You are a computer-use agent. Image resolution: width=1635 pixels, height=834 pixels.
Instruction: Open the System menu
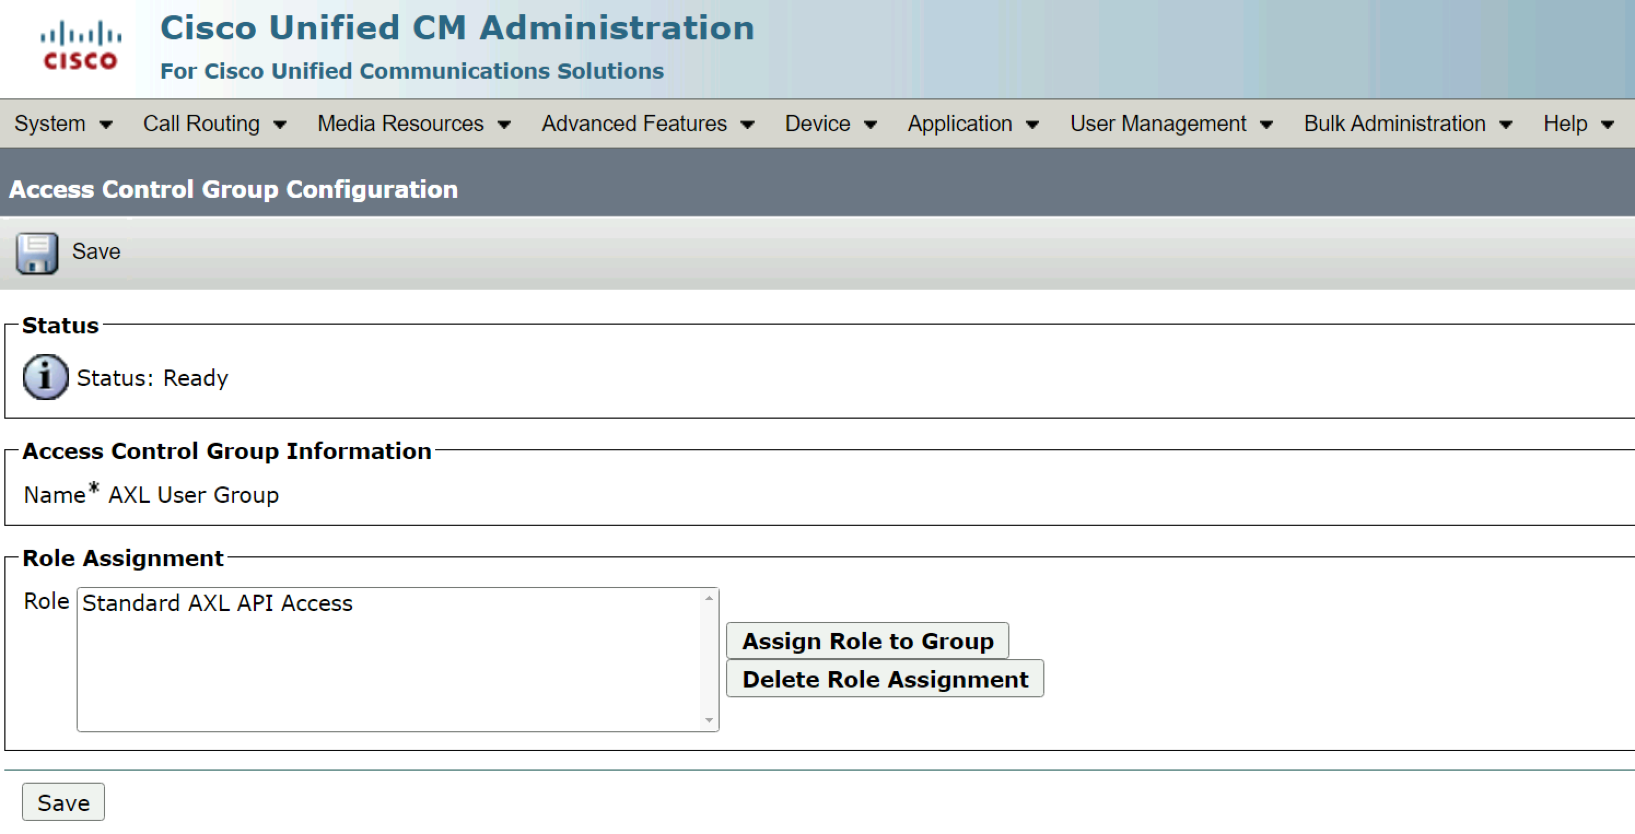pos(63,124)
